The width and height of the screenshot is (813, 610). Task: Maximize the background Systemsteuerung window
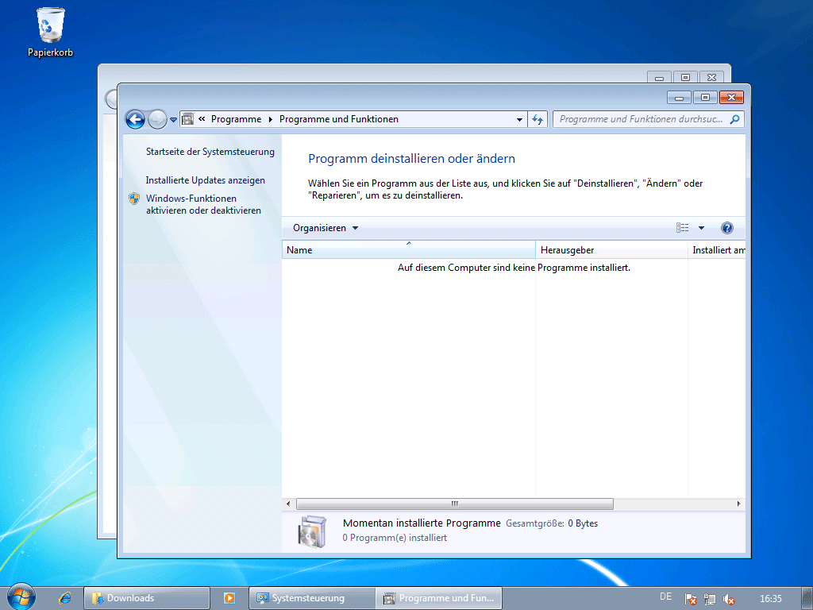685,77
